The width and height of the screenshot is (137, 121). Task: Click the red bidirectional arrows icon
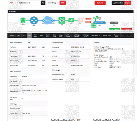88,21
